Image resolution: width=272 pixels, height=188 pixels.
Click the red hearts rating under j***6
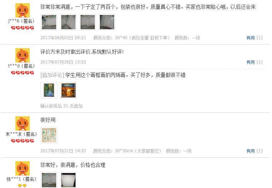tap(23, 28)
